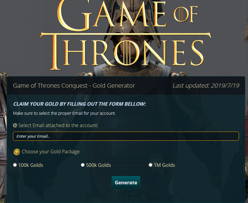
Task: Click the word 'GAME' in the logo
Action: (x=112, y=14)
